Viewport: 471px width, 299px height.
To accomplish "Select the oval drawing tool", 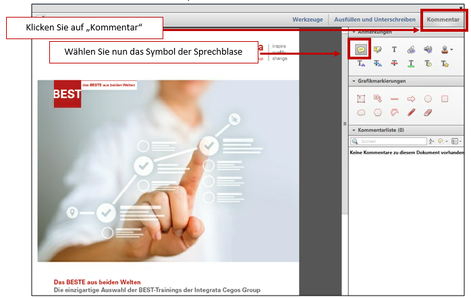I will (x=428, y=99).
